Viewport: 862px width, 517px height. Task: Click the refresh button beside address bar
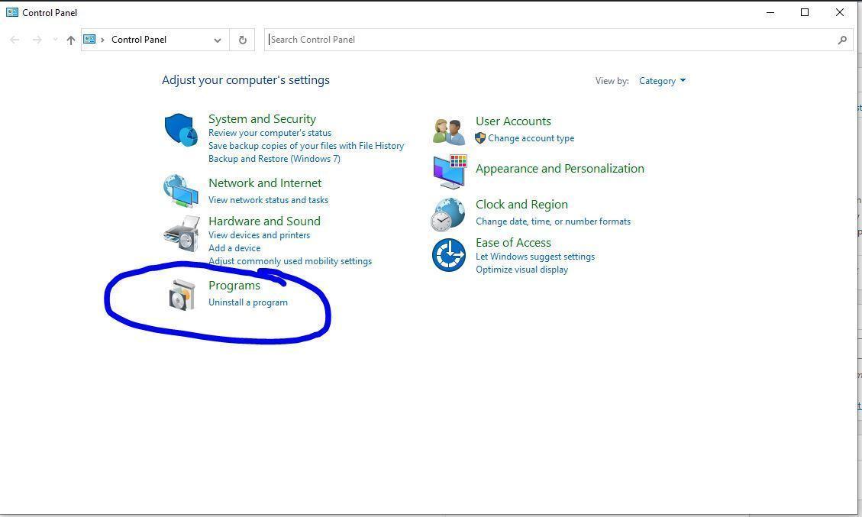point(243,40)
